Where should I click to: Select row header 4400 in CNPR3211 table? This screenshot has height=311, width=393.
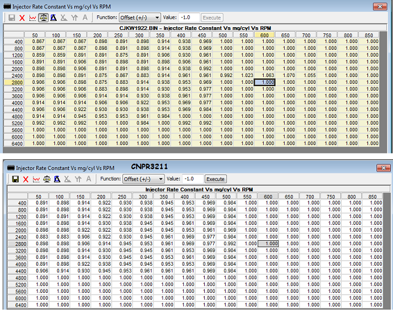(x=18, y=271)
